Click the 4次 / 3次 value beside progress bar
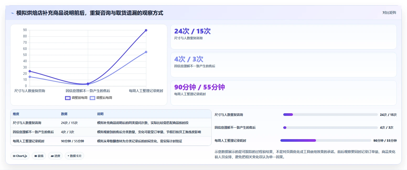407x170 pixels. [x=387, y=128]
